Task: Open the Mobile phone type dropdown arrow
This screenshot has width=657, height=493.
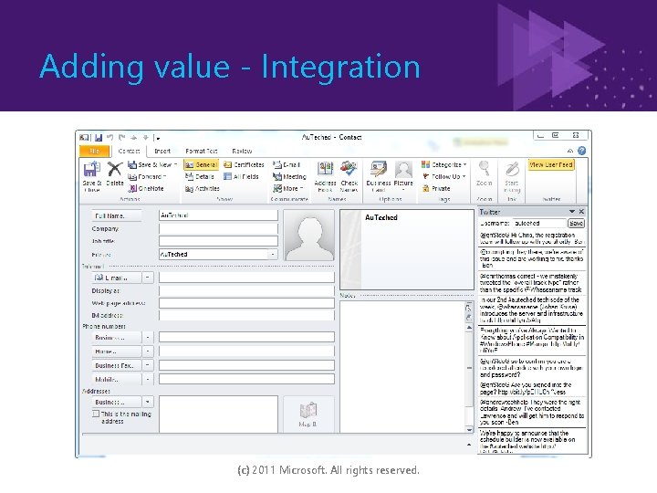Action: click(x=148, y=379)
